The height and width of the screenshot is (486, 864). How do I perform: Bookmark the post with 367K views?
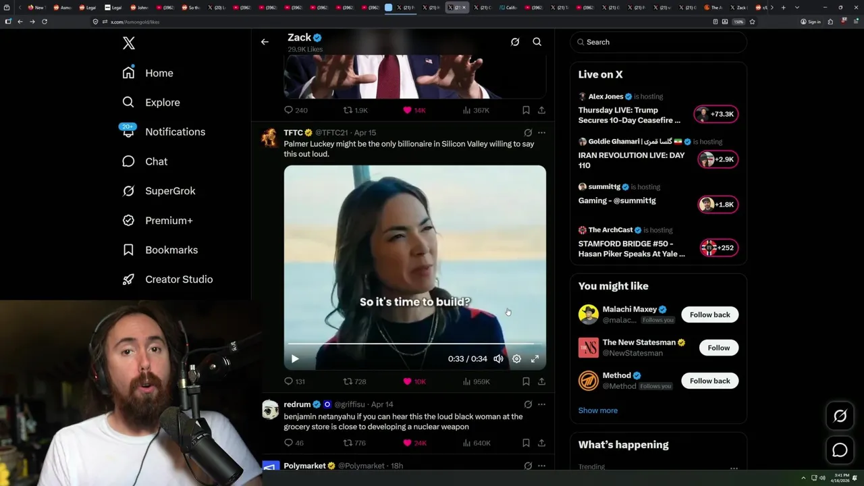tap(526, 110)
